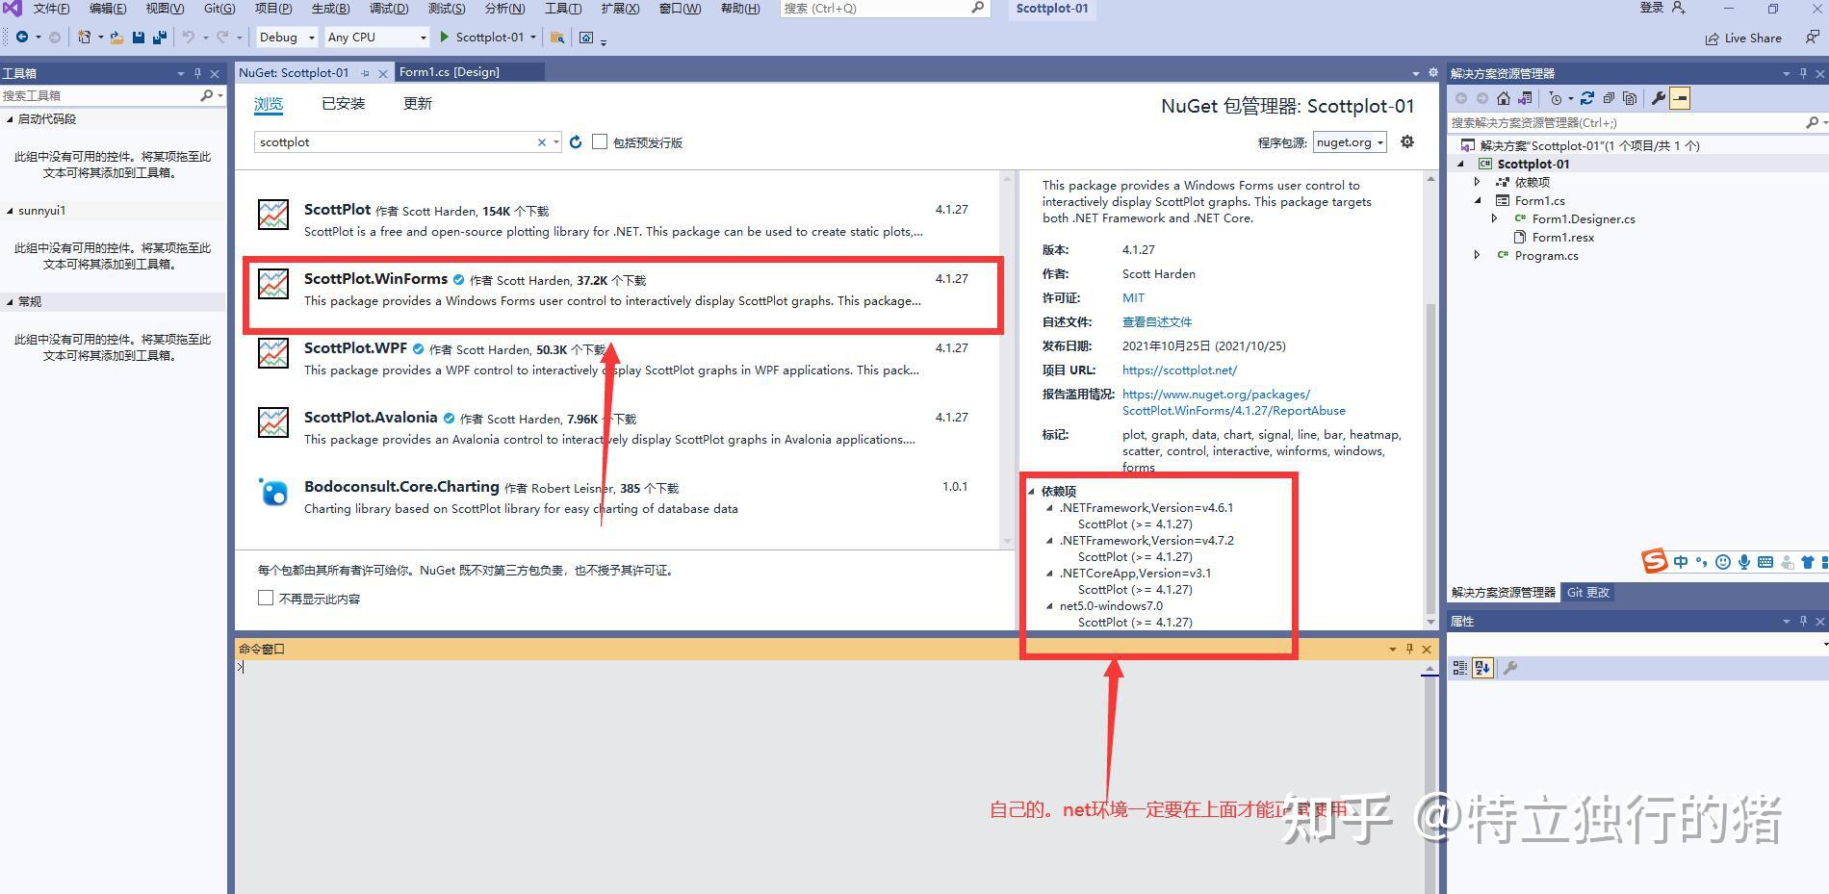Refresh the scottplot search results
Screen dimensions: 1829x894
pos(576,141)
